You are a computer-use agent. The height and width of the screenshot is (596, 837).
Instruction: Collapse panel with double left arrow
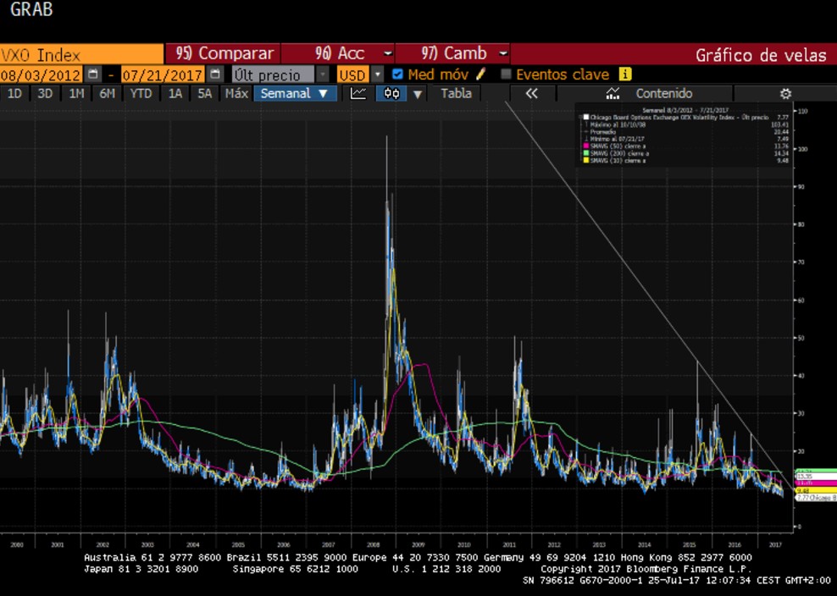(x=531, y=93)
